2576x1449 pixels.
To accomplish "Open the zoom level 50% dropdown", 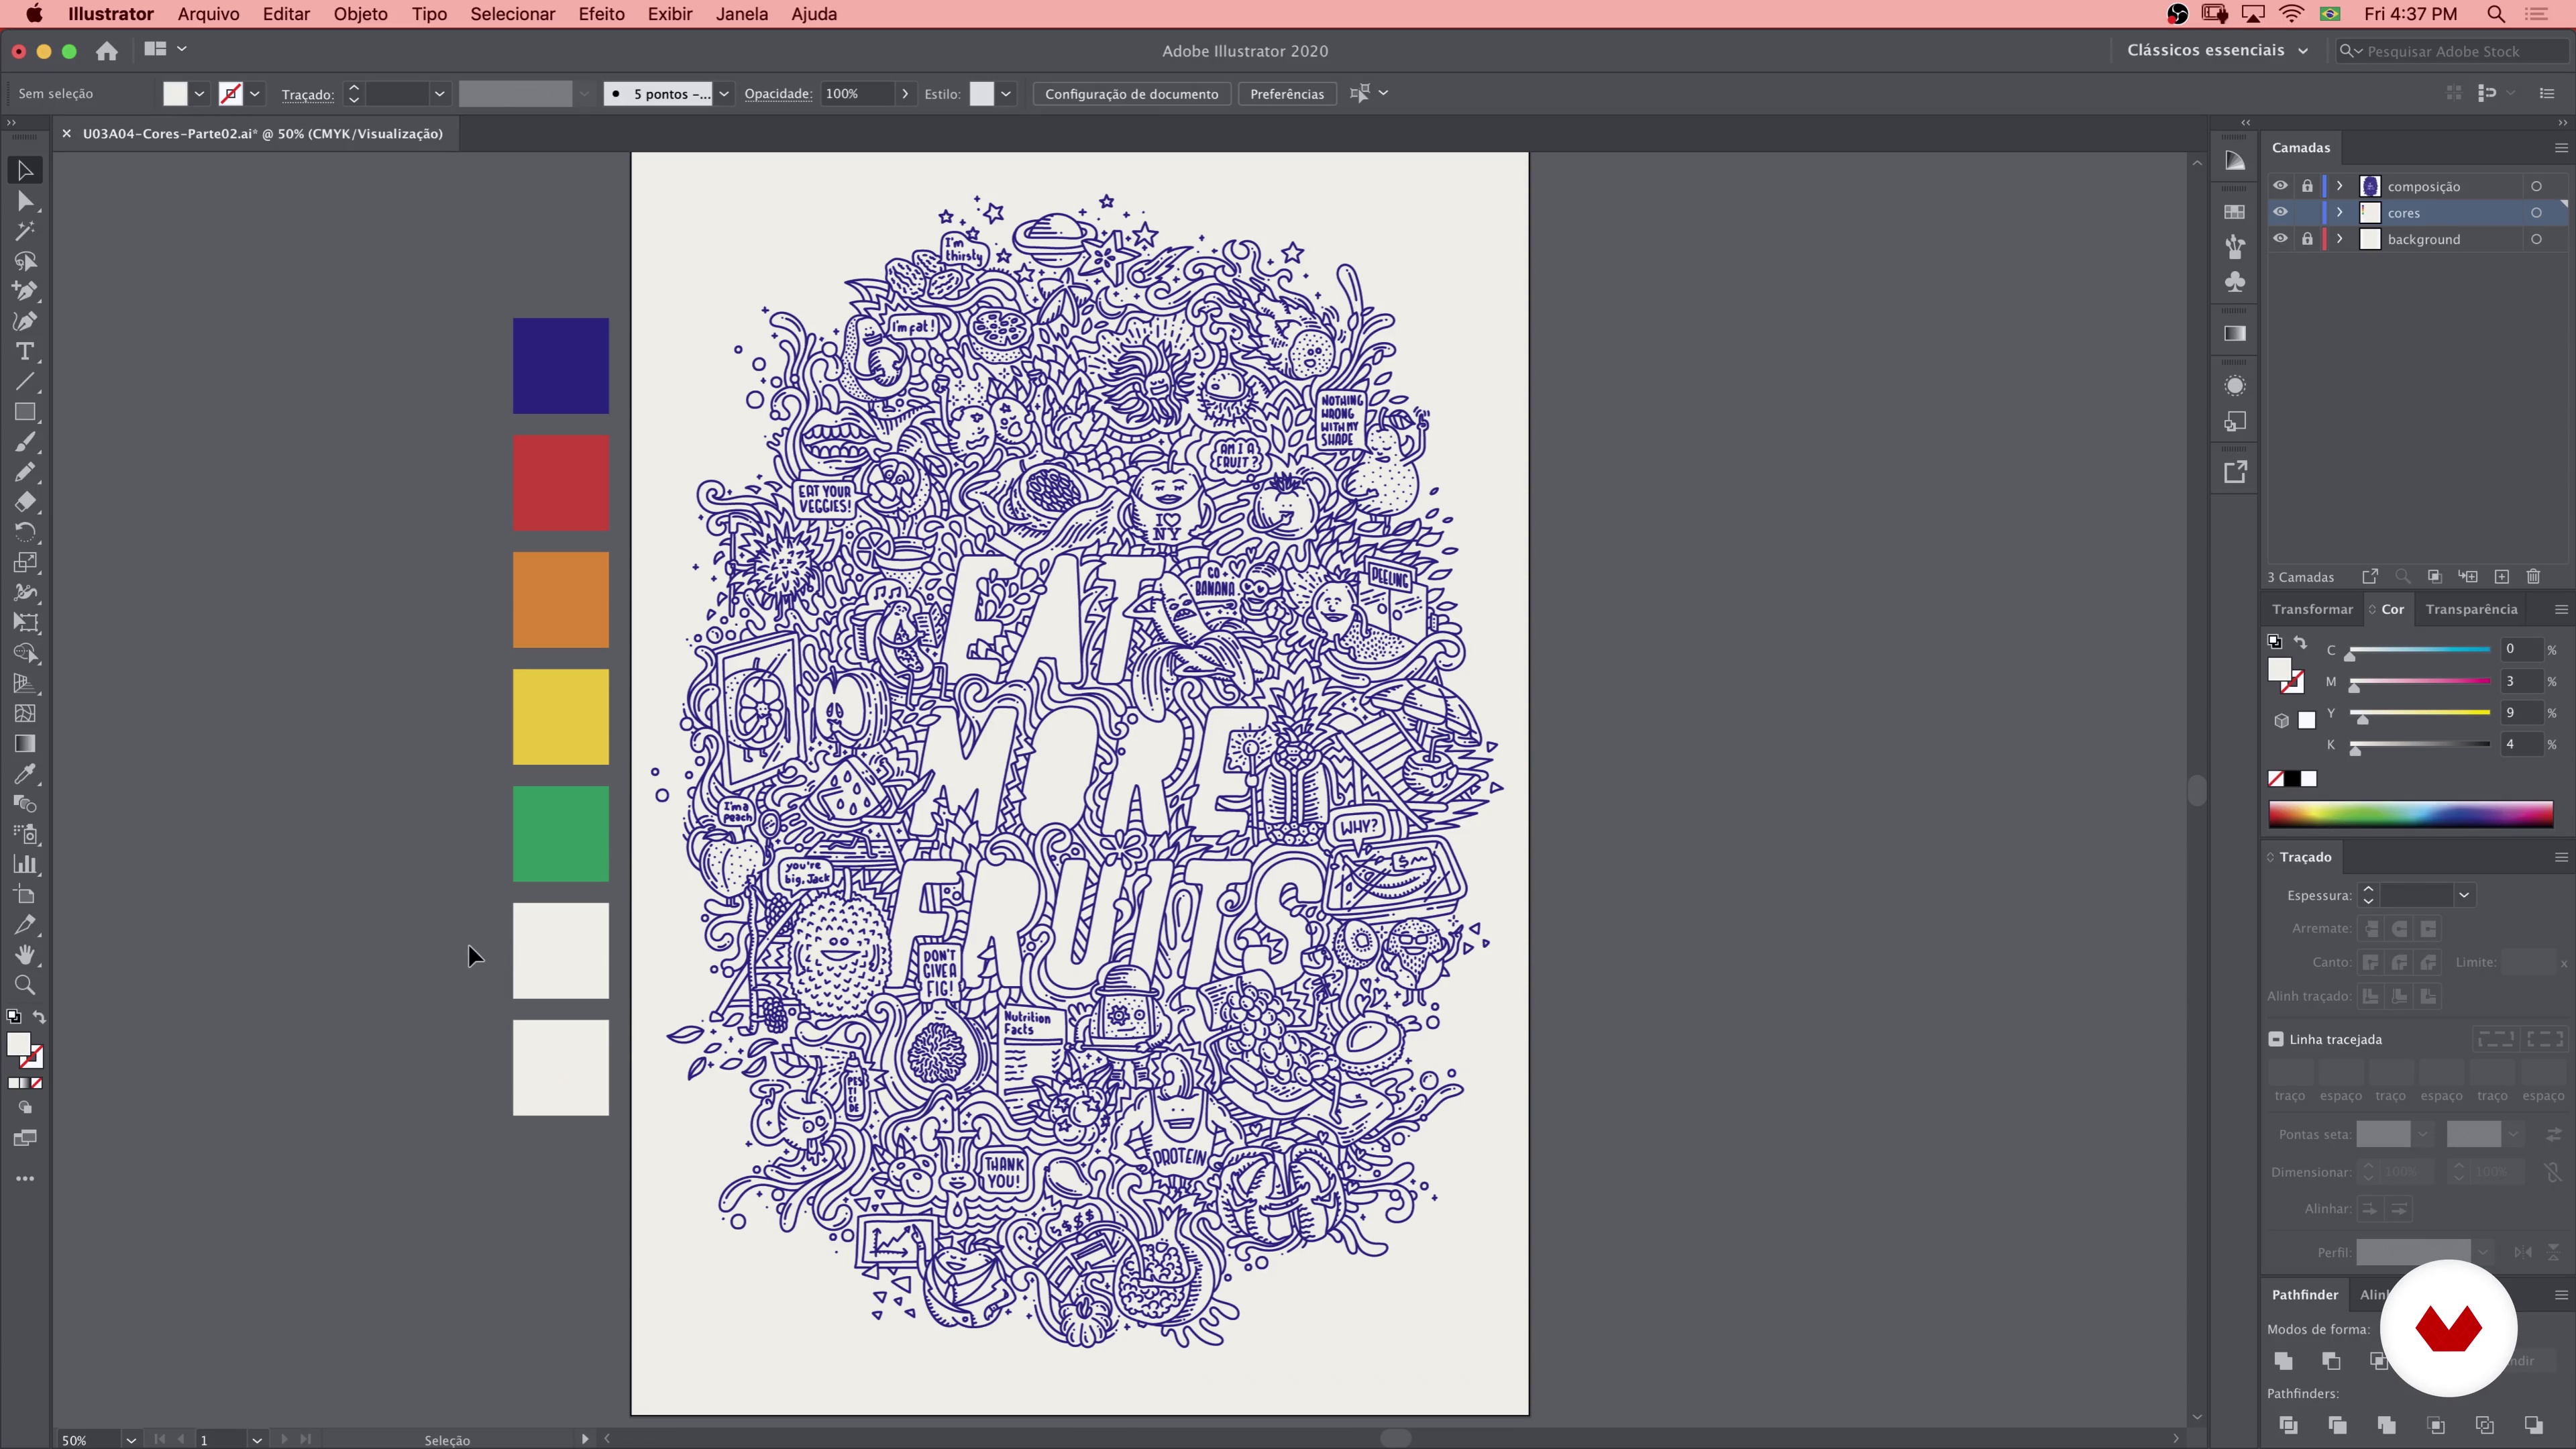I will pos(130,1440).
